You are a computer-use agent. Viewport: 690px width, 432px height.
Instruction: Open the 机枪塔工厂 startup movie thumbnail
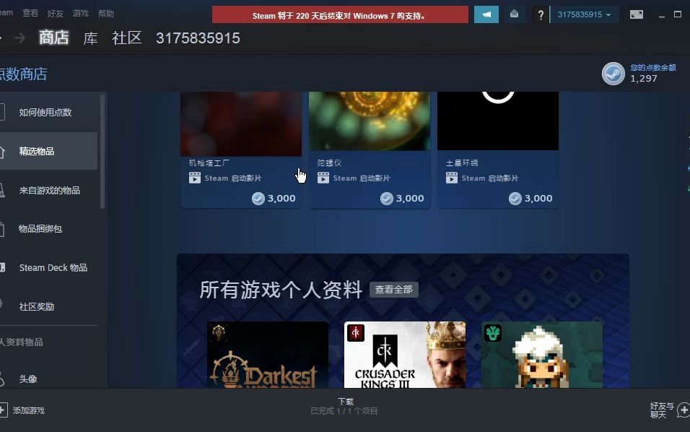(x=241, y=124)
